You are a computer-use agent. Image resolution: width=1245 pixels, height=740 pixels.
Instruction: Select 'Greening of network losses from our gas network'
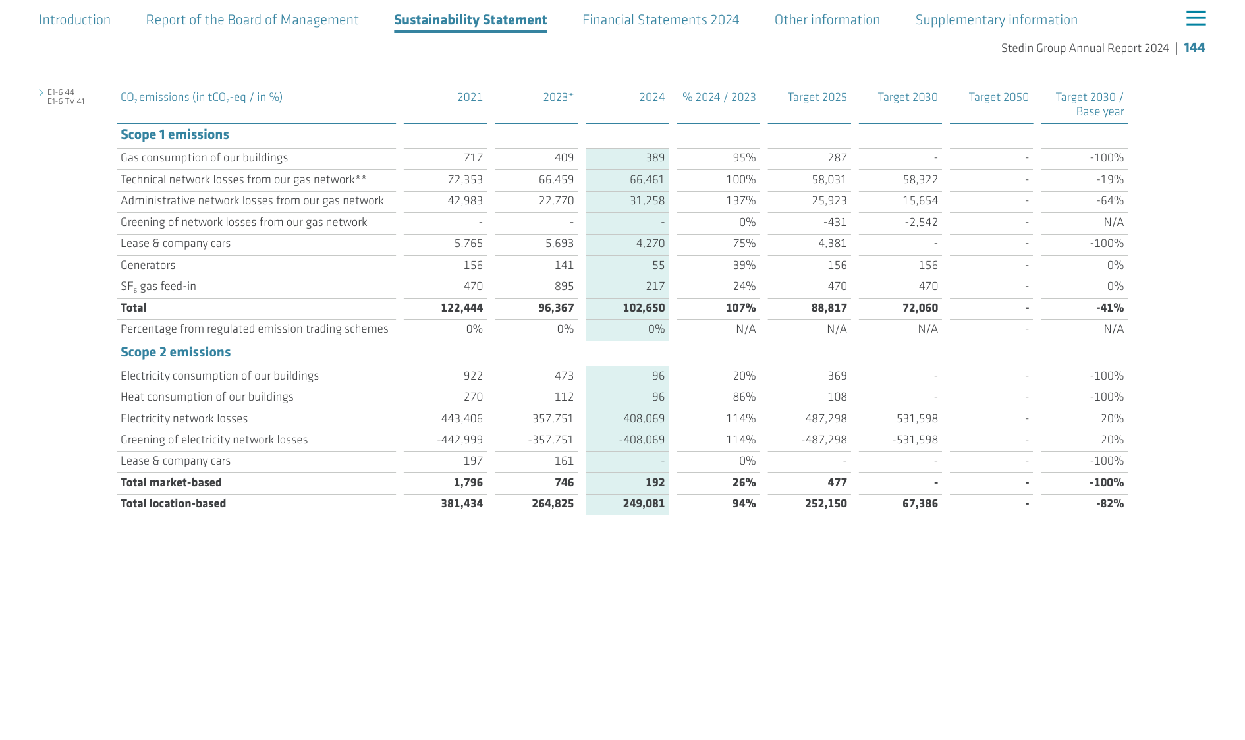(x=244, y=222)
